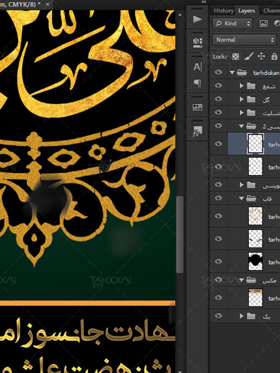
Task: Open the Normal blend mode dropdown
Action: click(244, 40)
